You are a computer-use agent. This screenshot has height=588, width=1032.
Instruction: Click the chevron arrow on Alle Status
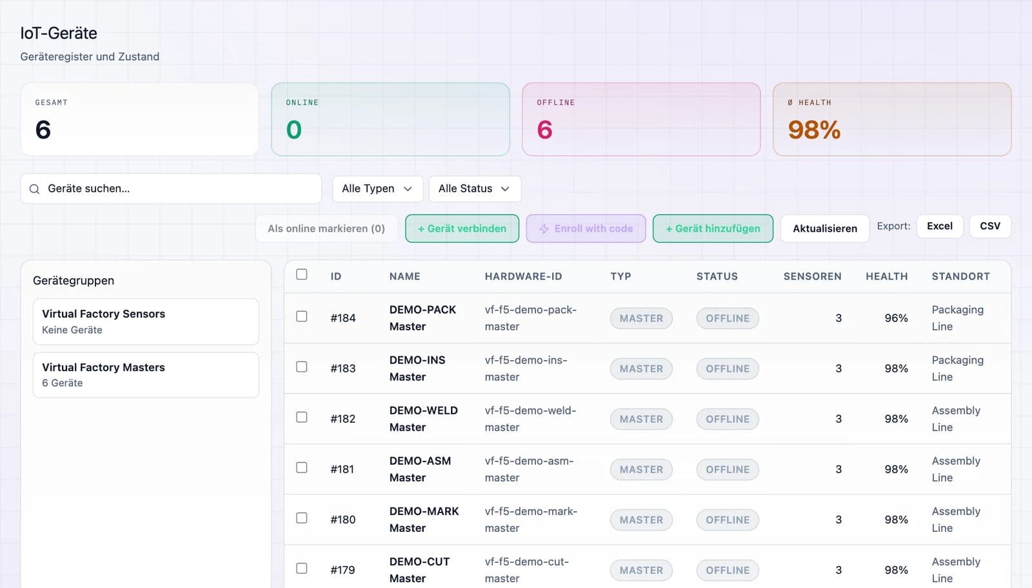click(x=505, y=189)
